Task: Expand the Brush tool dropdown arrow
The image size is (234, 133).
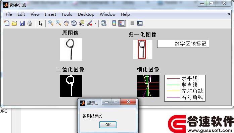Action: point(95,23)
